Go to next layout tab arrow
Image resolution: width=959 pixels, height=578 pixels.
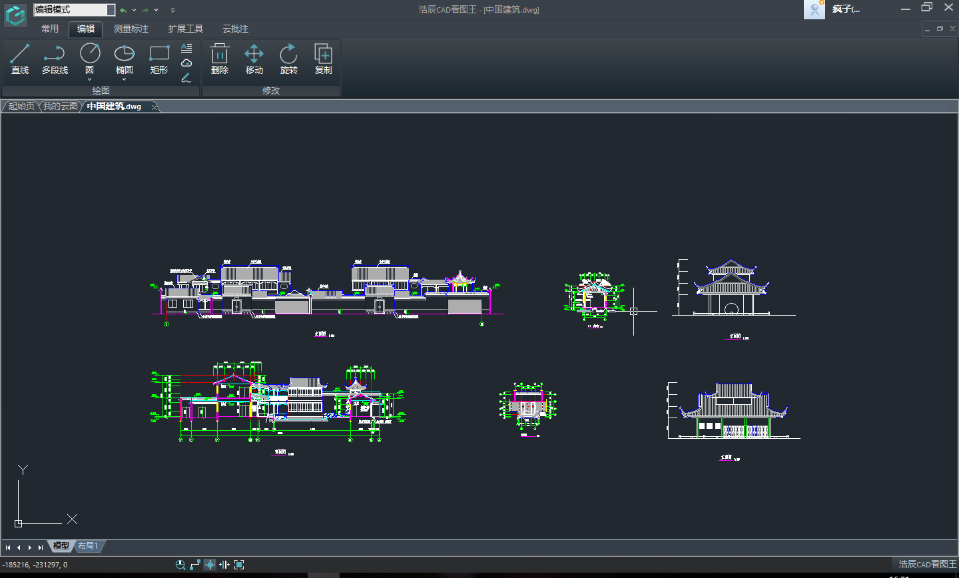click(30, 547)
